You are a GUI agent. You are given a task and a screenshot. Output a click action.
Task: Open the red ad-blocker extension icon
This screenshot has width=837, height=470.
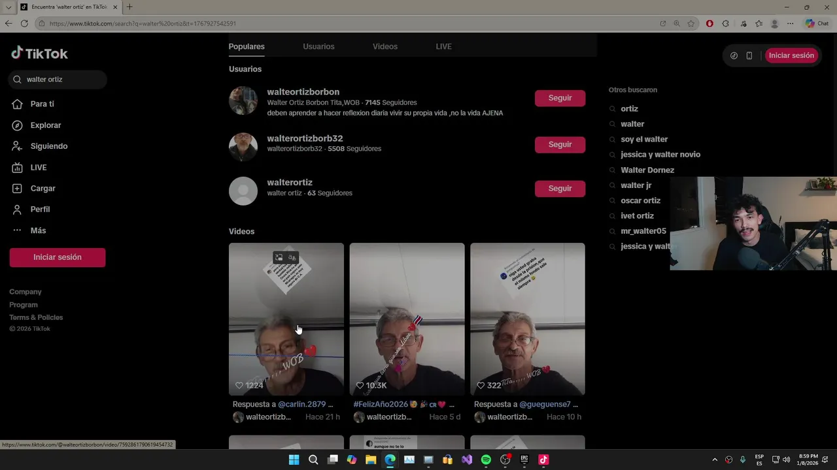click(x=709, y=23)
